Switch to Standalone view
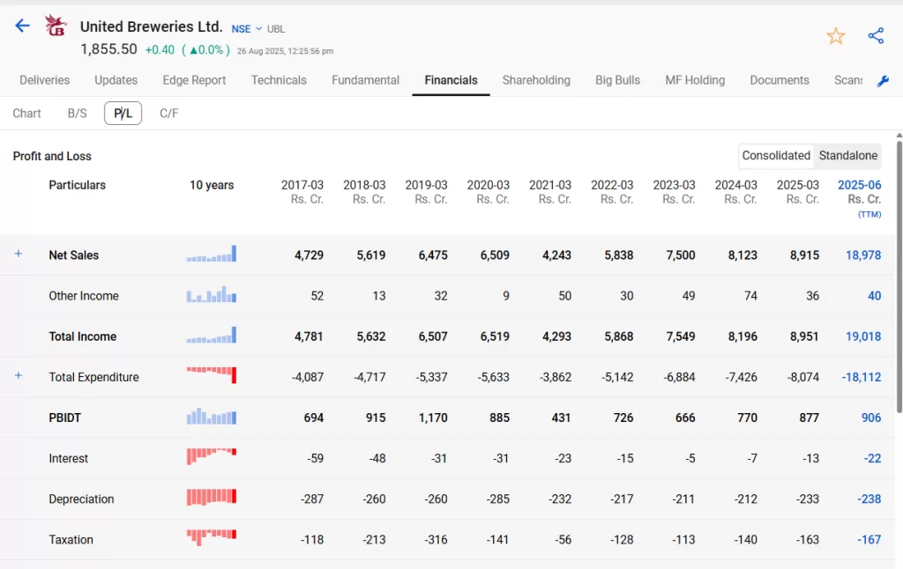903x569 pixels. coord(847,155)
